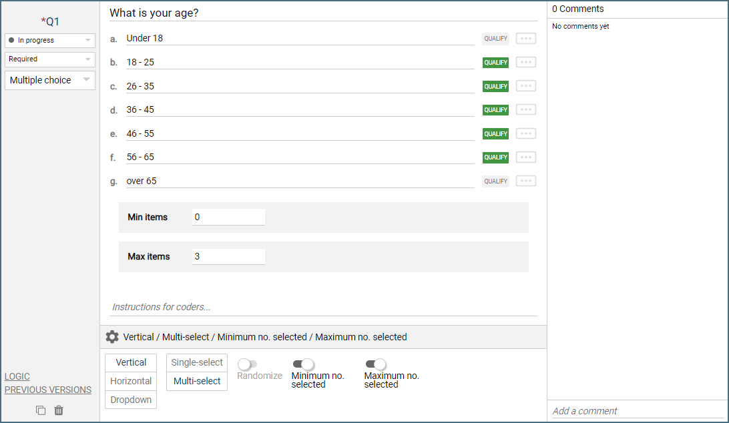This screenshot has height=423, width=729.
Task: Enable QUALIFY badge for "Under 18"
Action: pos(495,39)
